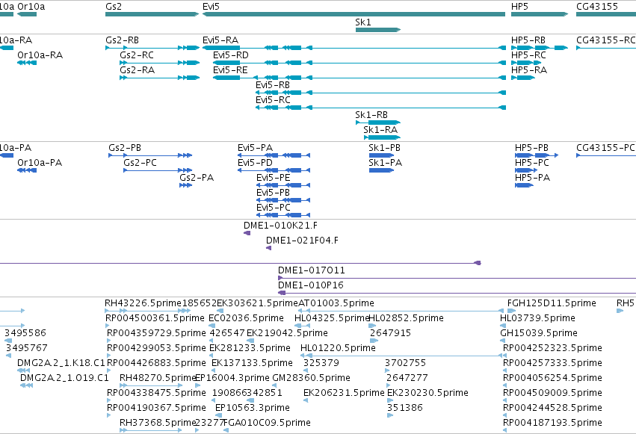Viewport: 636px width, 434px height.
Task: Click the EC02036.5prime EST label
Action: click(246, 318)
